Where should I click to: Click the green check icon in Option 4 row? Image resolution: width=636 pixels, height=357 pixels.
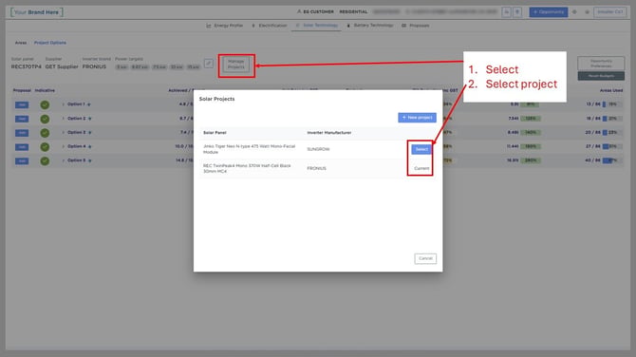(45, 147)
